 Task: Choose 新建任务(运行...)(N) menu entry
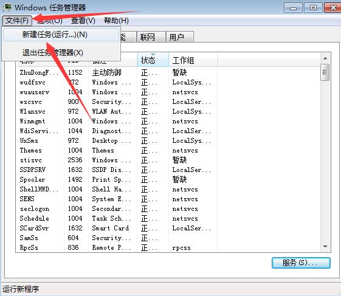point(61,35)
